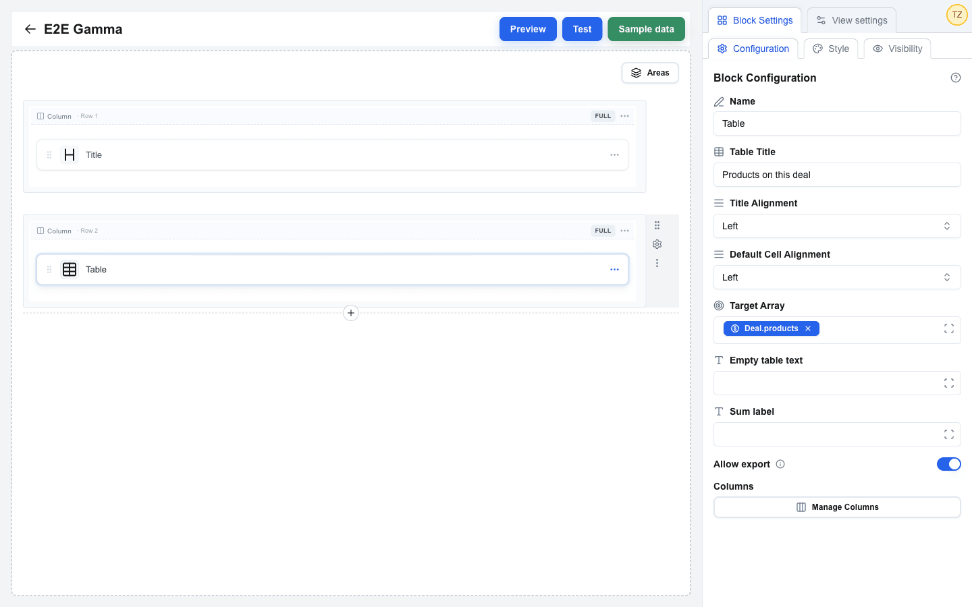Image resolution: width=972 pixels, height=607 pixels.
Task: Open Row 2 vertical more menu
Action: point(657,263)
